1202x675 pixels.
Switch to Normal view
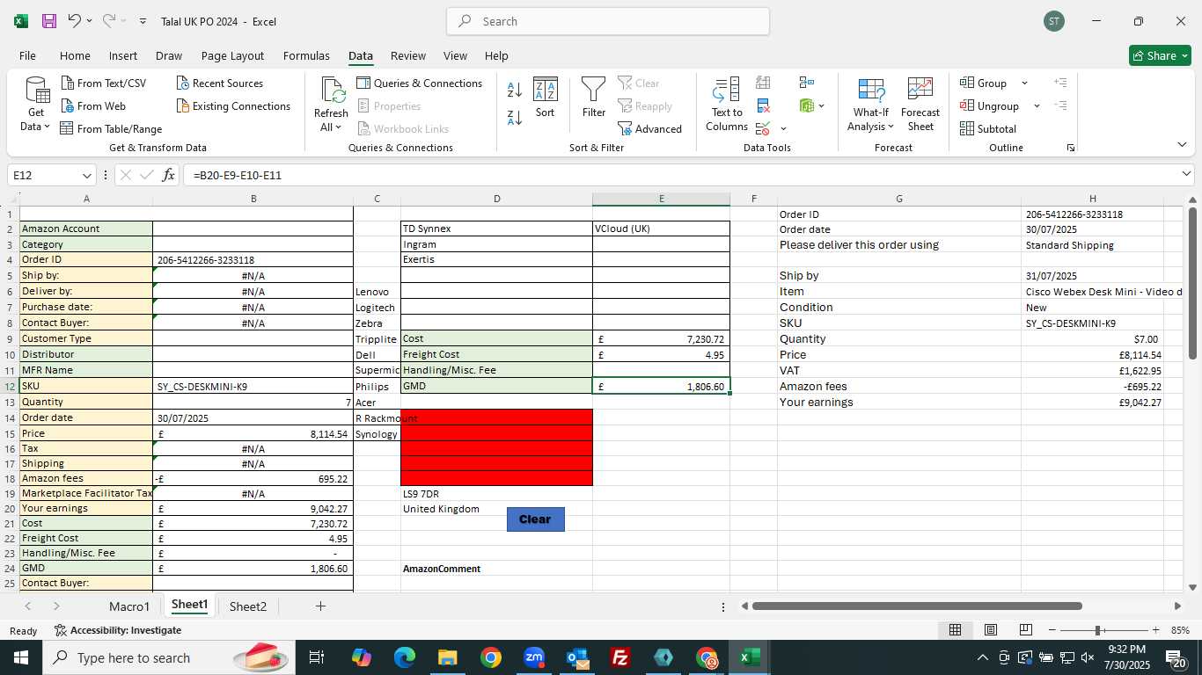click(955, 630)
